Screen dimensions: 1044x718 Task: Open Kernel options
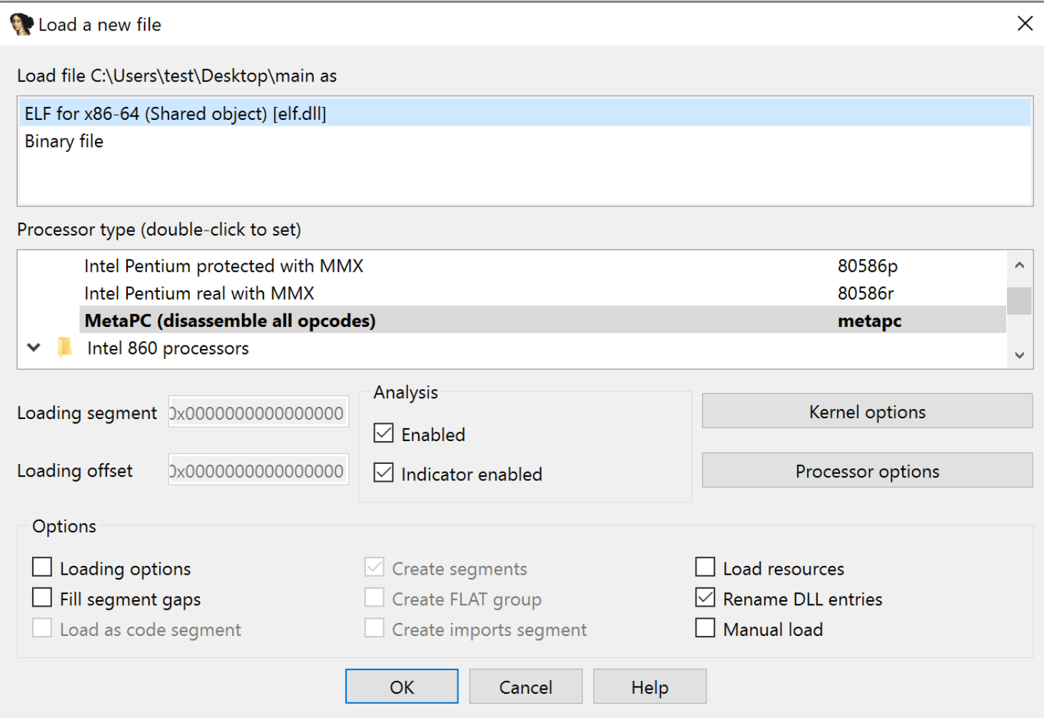[x=867, y=412]
